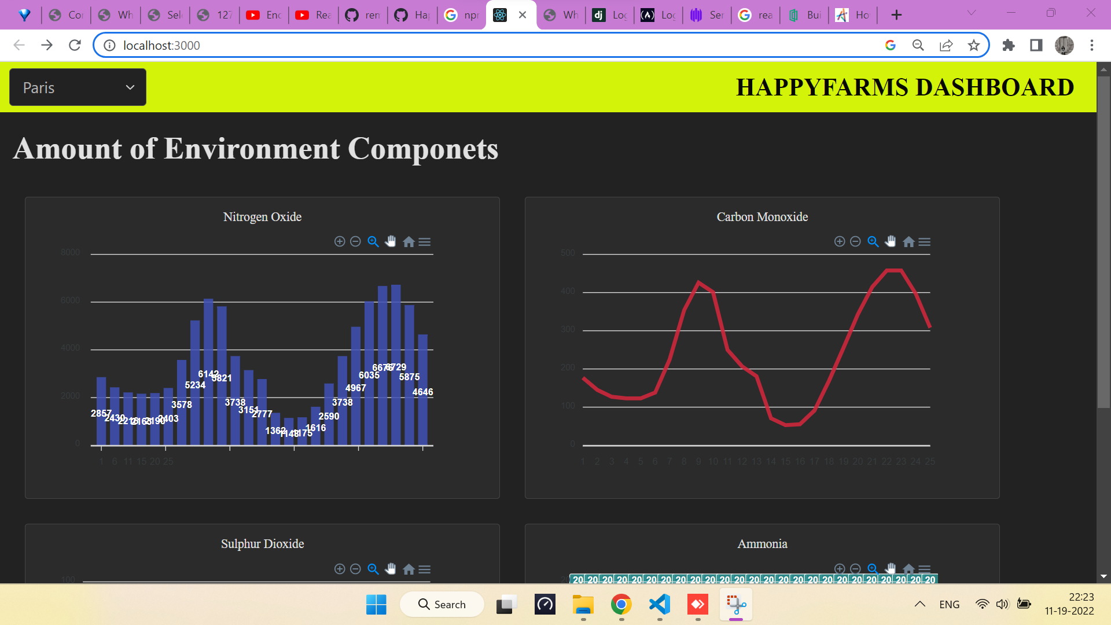This screenshot has width=1111, height=625.
Task: Activate selection zoom on Carbon Monoxide chart
Action: click(872, 241)
